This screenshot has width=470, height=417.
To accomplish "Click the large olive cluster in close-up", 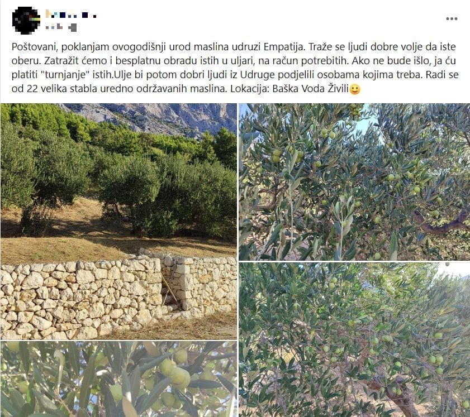I will (175, 373).
